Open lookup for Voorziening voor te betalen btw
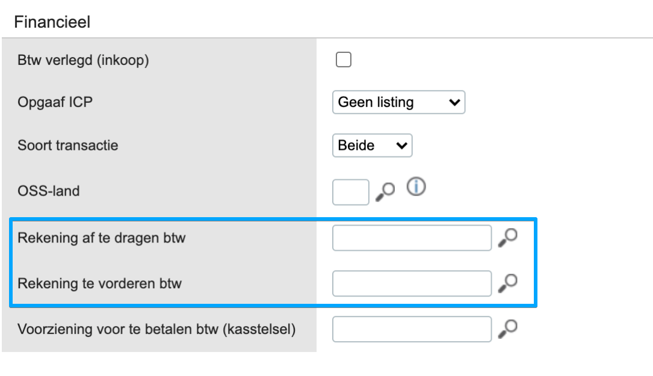This screenshot has width=653, height=376. tap(507, 328)
